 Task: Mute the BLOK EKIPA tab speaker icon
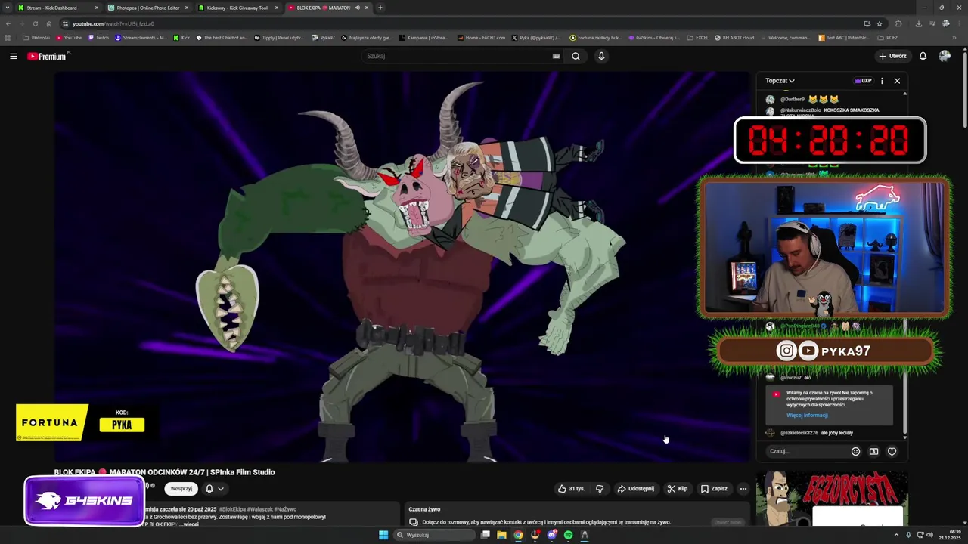tap(357, 8)
